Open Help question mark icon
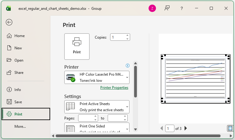 pos(182,9)
